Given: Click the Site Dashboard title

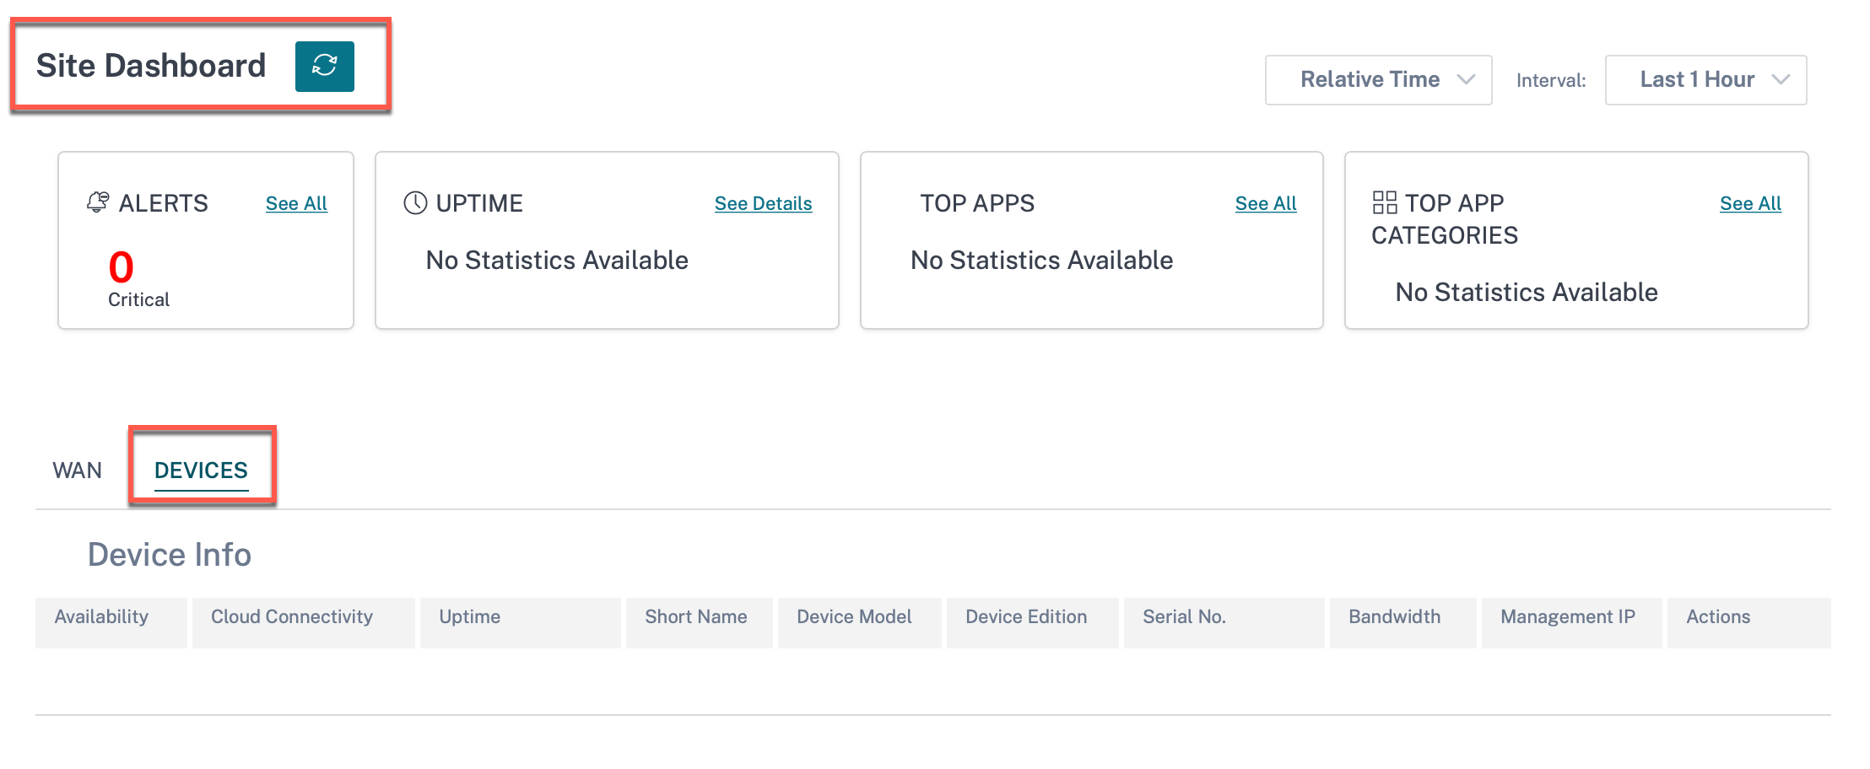Looking at the screenshot, I should (151, 66).
